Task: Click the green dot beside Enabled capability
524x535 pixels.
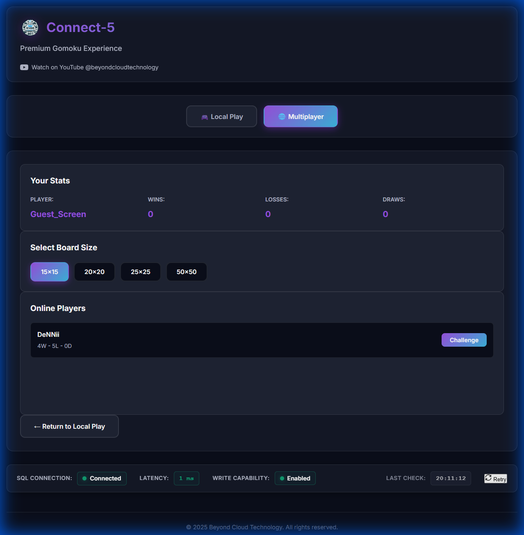Action: coord(282,478)
